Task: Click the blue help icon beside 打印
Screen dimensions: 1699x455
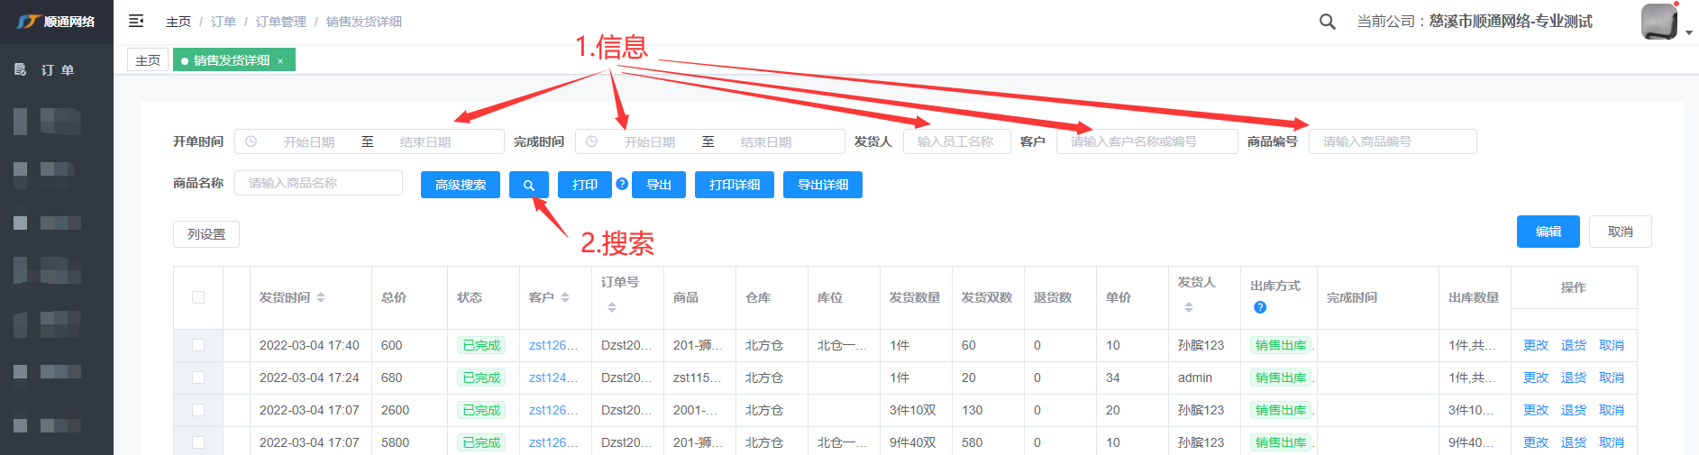Action: coord(622,184)
